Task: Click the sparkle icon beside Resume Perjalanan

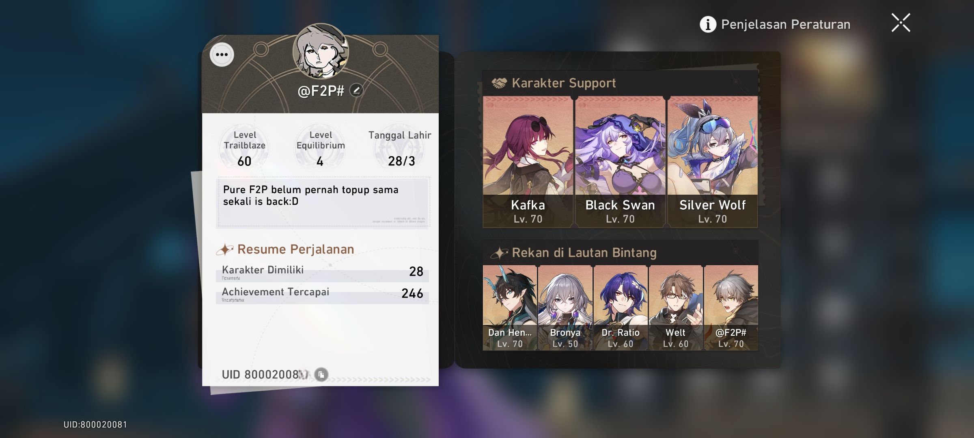Action: point(224,249)
